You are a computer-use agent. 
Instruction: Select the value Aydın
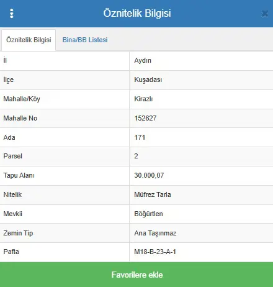143,60
